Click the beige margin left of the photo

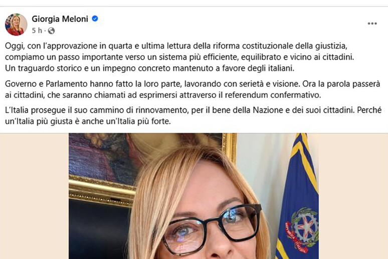coord(35,196)
